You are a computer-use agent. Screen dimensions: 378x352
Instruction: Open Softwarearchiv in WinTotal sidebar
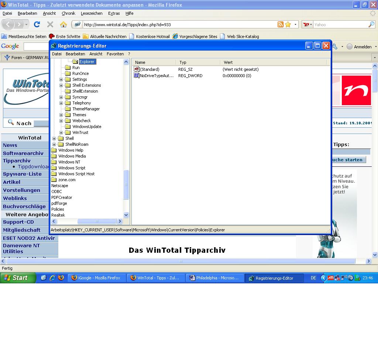[x=23, y=153]
